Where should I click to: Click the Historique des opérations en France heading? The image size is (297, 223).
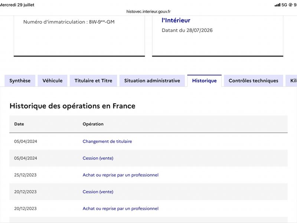[72, 106]
